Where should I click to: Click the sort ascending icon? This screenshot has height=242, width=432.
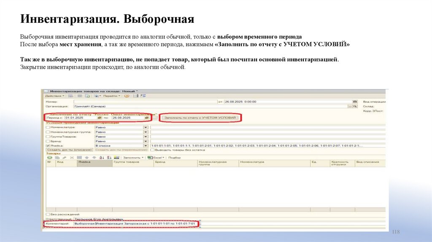102,158
